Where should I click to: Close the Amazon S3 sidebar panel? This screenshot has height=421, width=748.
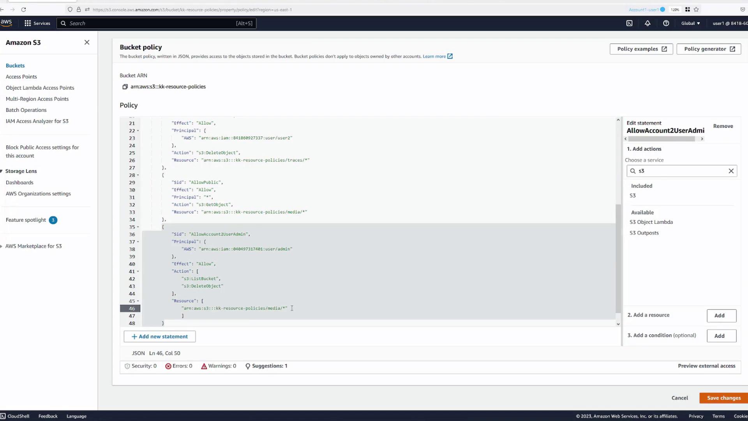click(87, 42)
